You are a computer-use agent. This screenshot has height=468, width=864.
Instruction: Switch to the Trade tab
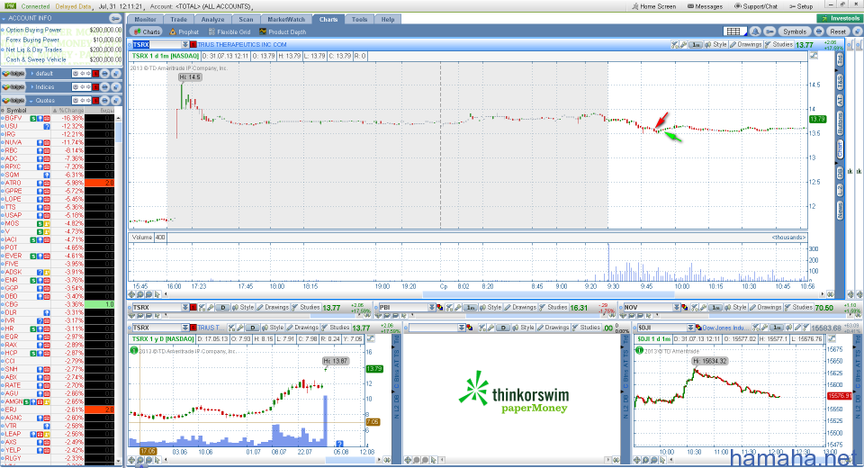pyautogui.click(x=178, y=19)
